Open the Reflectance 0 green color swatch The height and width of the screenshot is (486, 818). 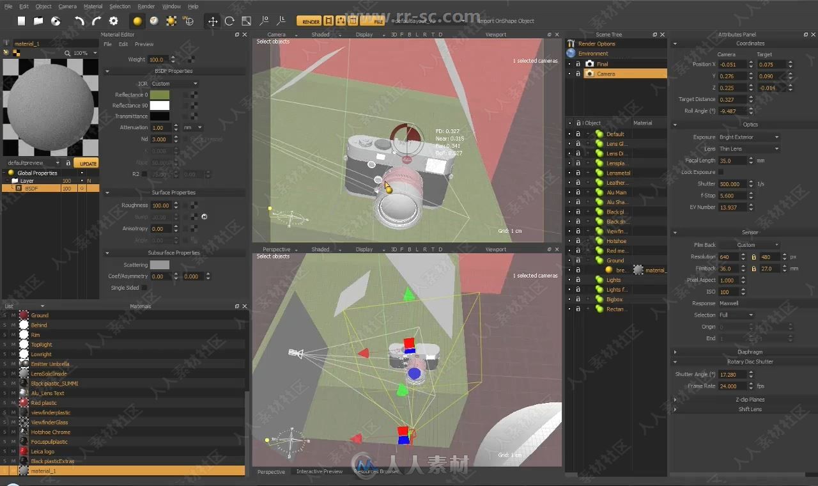(x=160, y=95)
